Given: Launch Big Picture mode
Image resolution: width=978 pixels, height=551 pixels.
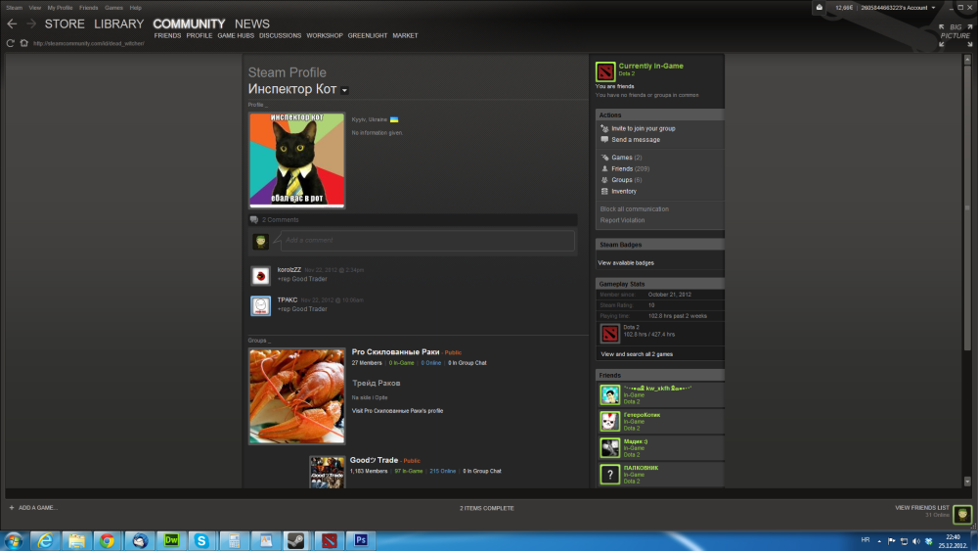Looking at the screenshot, I should click(956, 35).
